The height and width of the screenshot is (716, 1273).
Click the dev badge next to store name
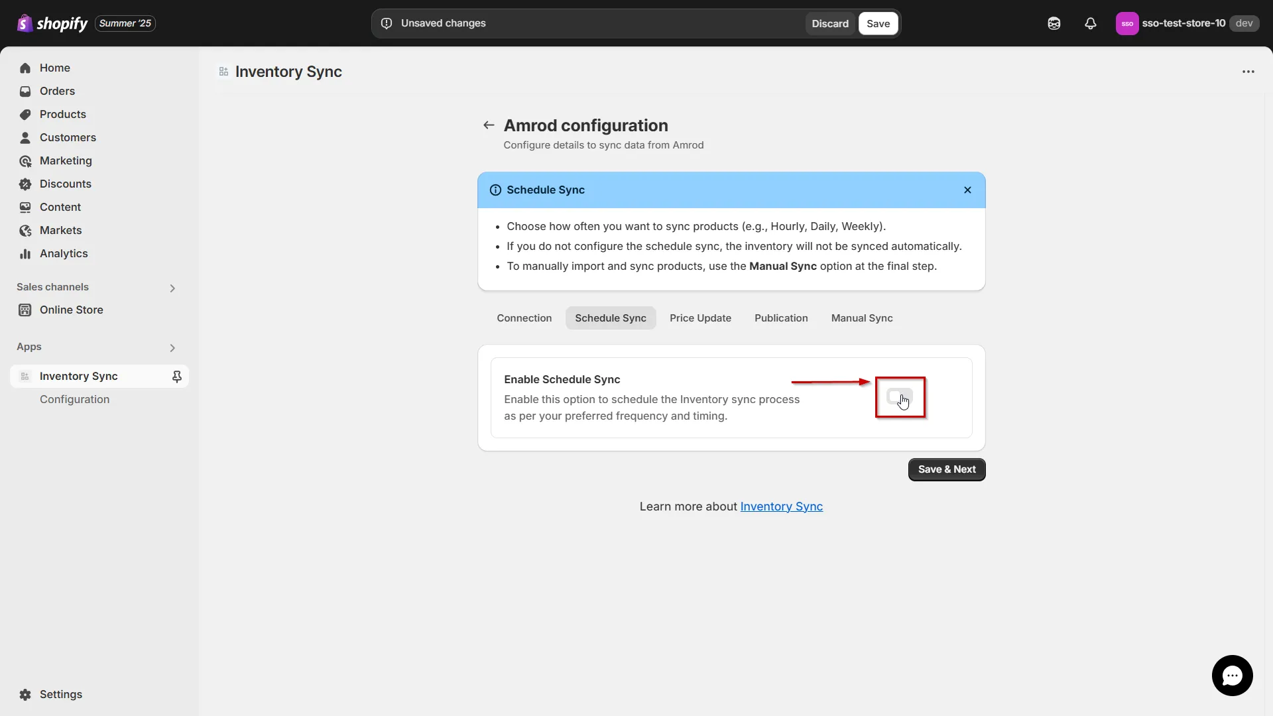coord(1245,23)
